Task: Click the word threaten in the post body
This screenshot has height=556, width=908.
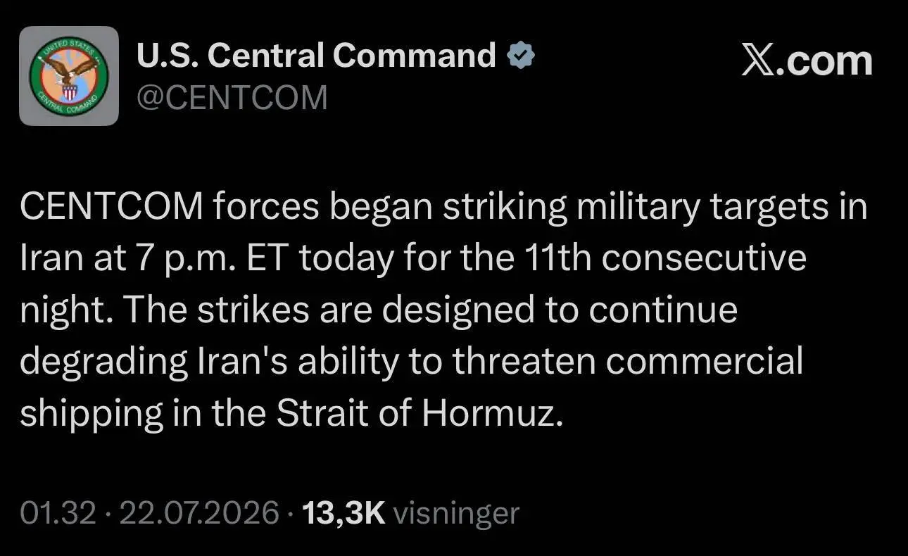Action: (525, 362)
